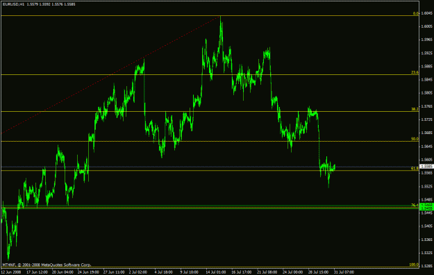Click the 1.5565 price axis value
This screenshot has height=275, width=434.
(427, 173)
